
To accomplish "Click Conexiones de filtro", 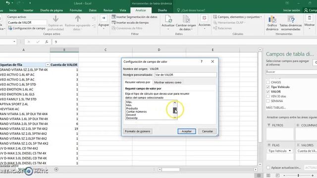I will pos(127,28).
